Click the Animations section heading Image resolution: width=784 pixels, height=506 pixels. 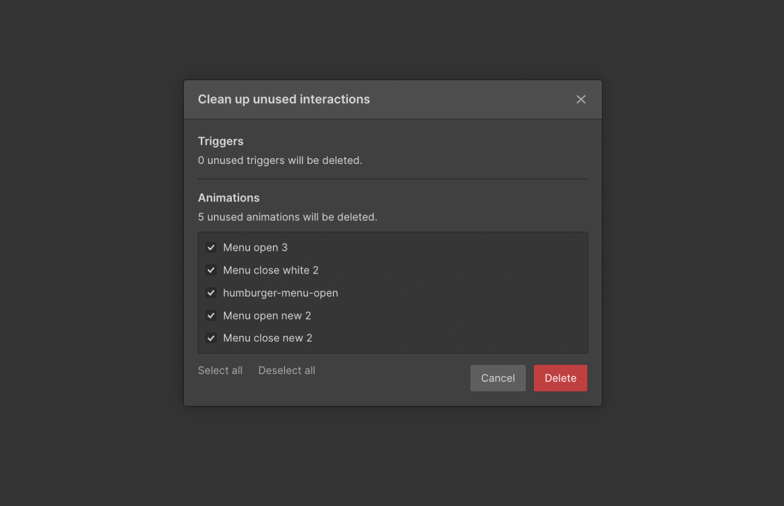pyautogui.click(x=229, y=198)
